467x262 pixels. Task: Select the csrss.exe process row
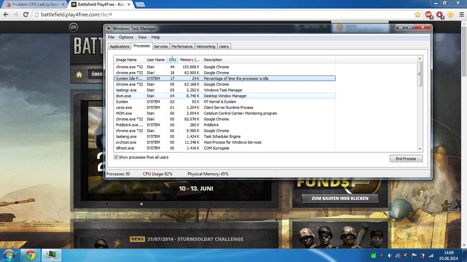point(225,108)
